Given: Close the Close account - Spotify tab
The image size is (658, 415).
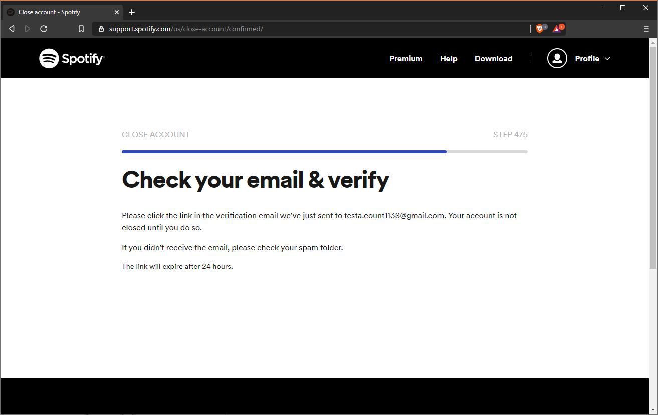Looking at the screenshot, I should click(117, 12).
